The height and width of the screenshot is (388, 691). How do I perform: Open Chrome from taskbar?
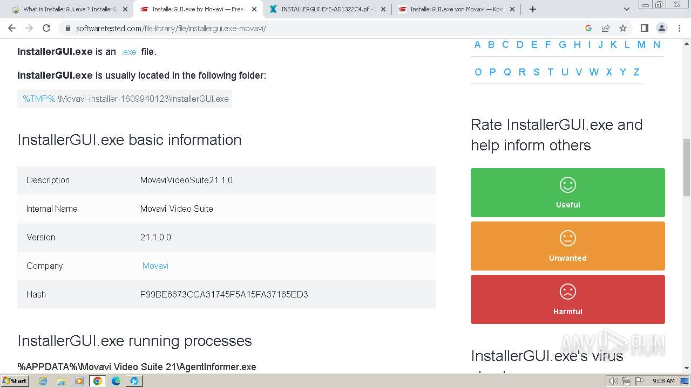[x=97, y=381]
